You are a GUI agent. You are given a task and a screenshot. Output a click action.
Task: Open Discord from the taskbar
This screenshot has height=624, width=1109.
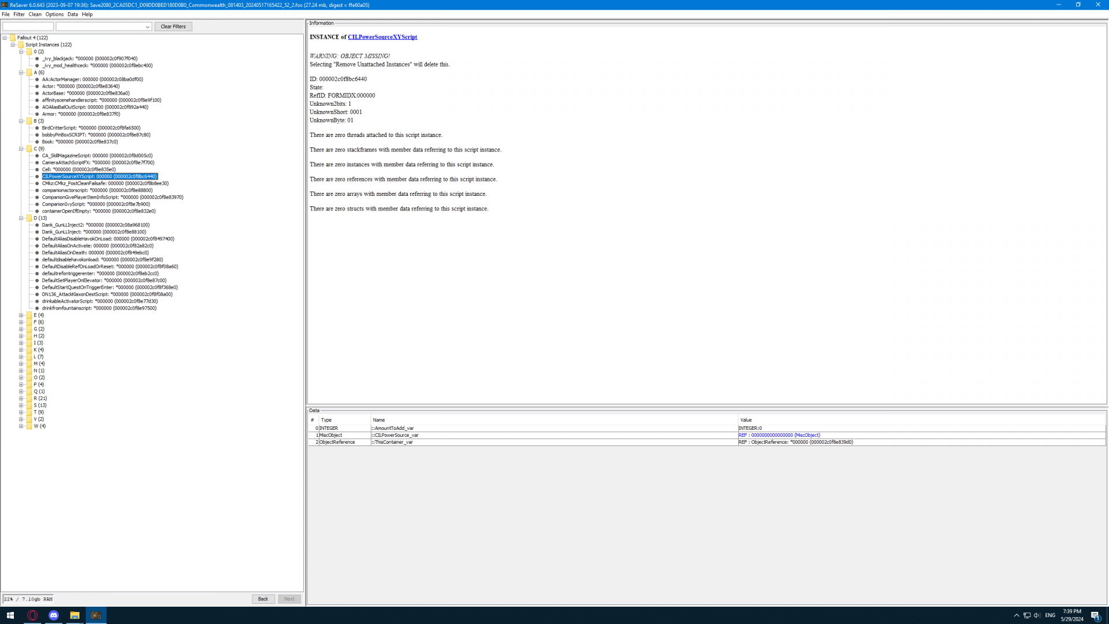pyautogui.click(x=54, y=615)
